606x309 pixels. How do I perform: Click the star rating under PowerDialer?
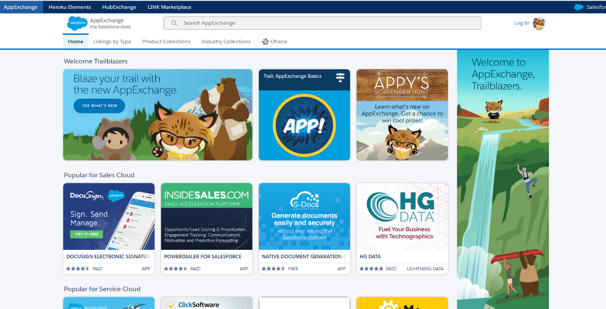tap(176, 269)
